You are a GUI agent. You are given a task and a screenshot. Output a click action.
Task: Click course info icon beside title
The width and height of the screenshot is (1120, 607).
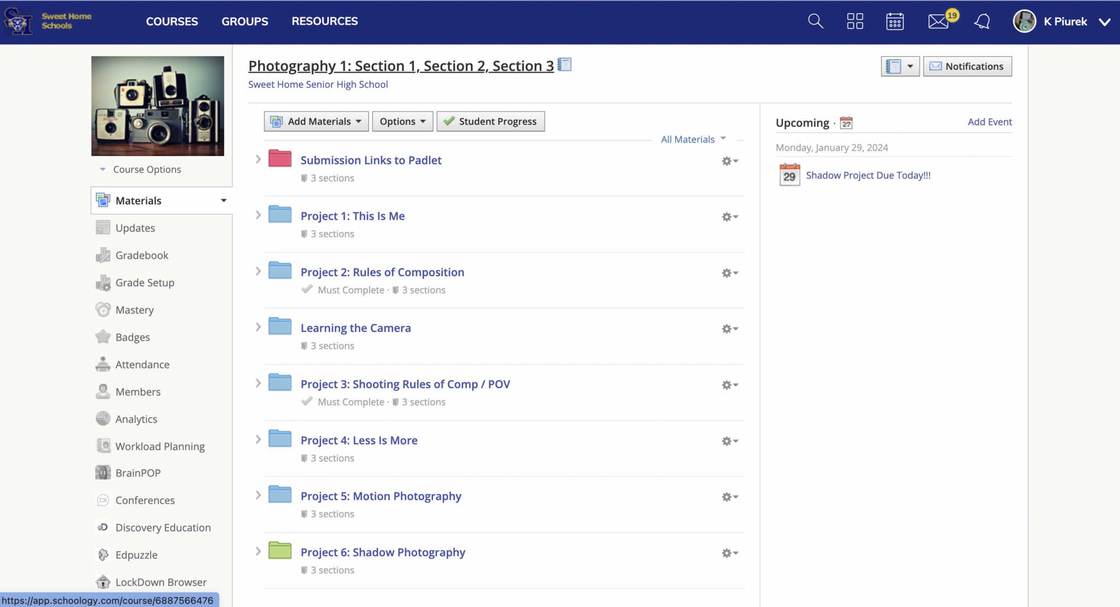pos(565,65)
